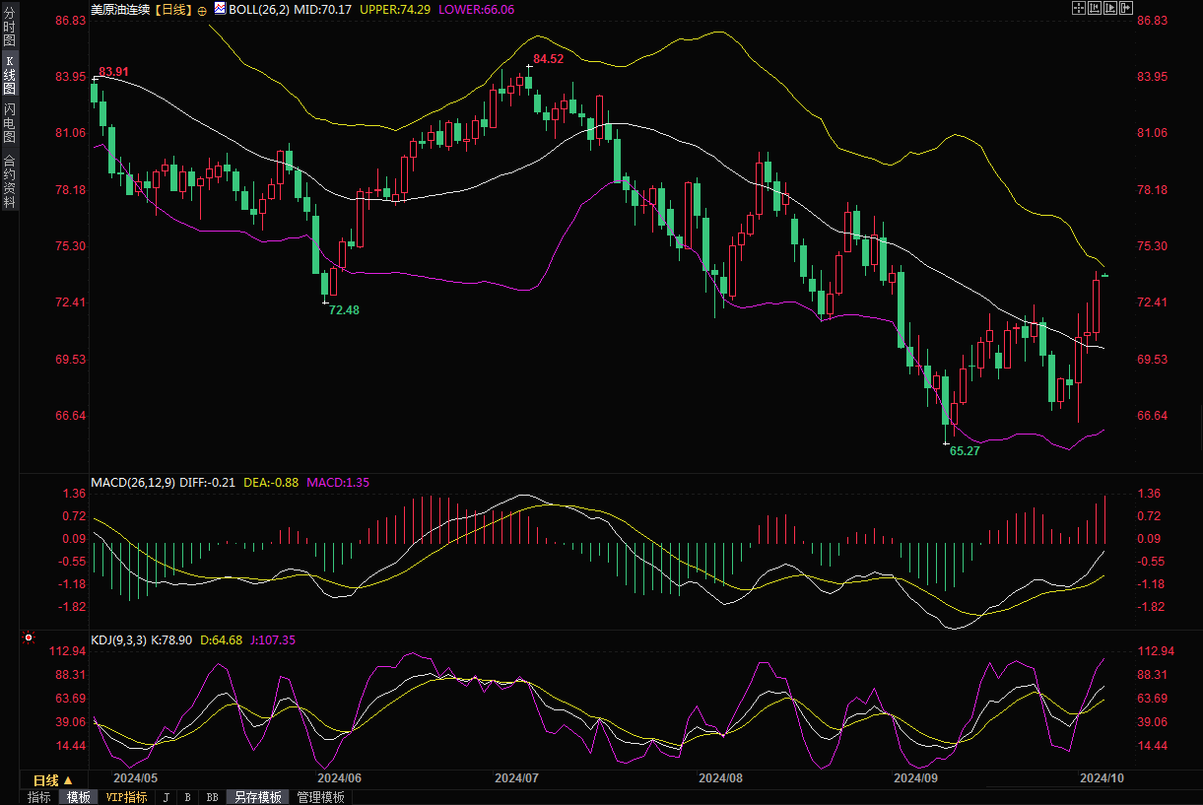This screenshot has width=1203, height=805.
Task: Click the red gear icon beside KDJ
Action: 28,638
